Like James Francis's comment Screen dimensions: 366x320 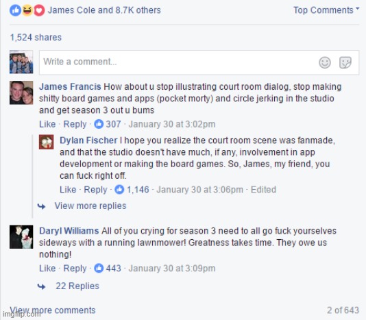pos(47,124)
